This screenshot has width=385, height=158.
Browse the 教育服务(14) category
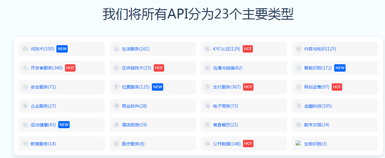(x=43, y=144)
